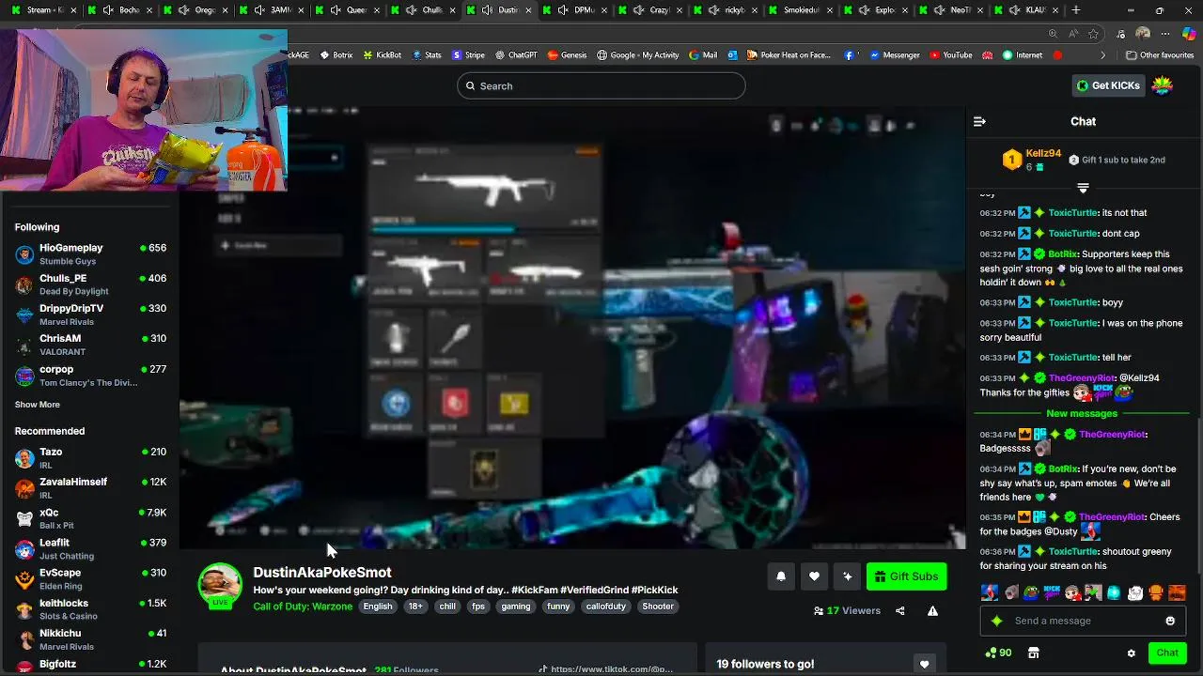Follow the channel with the heart button beside the bell
The height and width of the screenshot is (676, 1203).
point(814,576)
